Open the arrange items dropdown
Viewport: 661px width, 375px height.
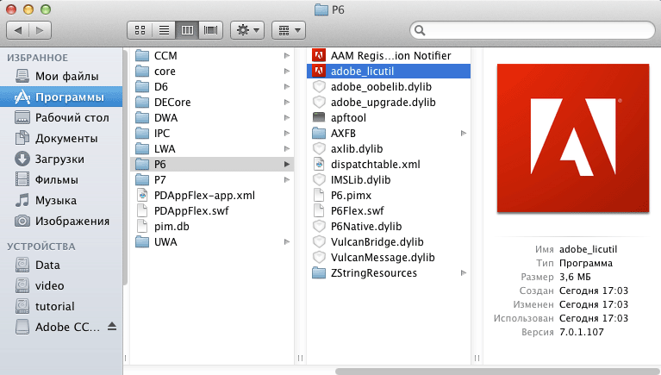coord(289,30)
